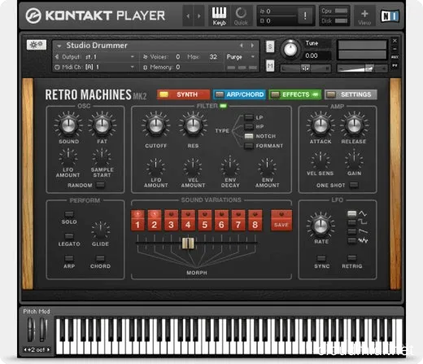
Task: Click the Pitch wheel
Action: point(32,329)
